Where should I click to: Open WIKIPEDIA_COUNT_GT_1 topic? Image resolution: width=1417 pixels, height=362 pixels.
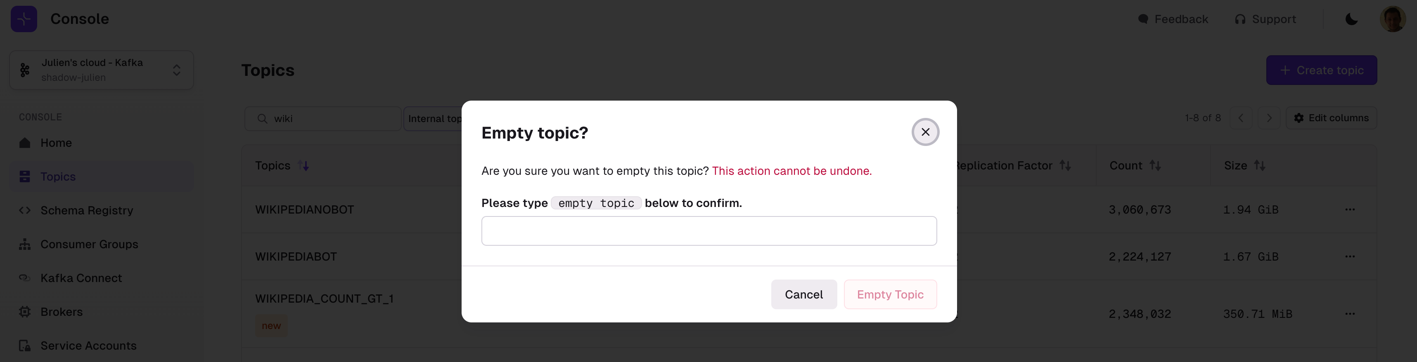325,299
